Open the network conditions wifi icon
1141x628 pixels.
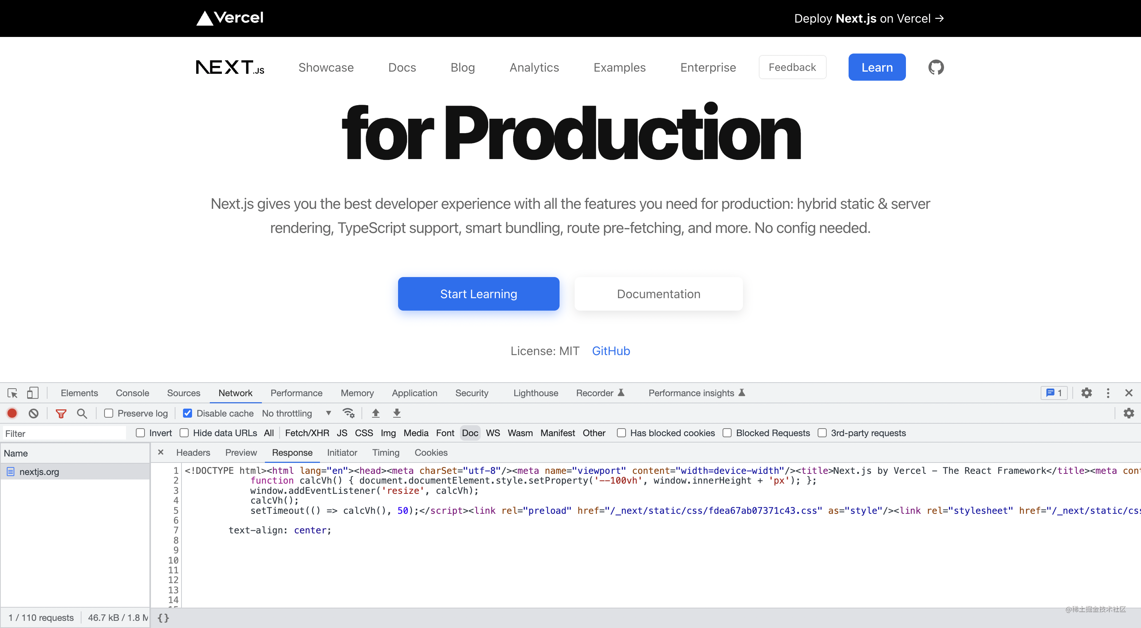[349, 414]
